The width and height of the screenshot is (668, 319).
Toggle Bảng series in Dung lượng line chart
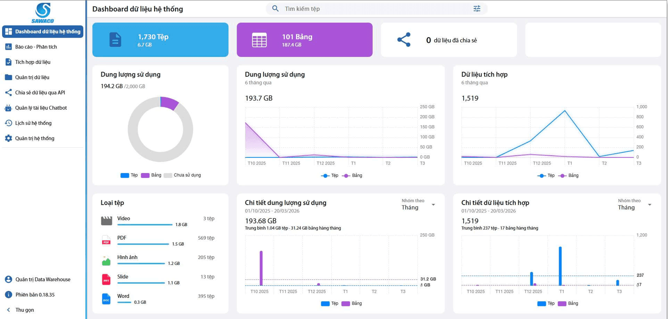click(x=352, y=176)
